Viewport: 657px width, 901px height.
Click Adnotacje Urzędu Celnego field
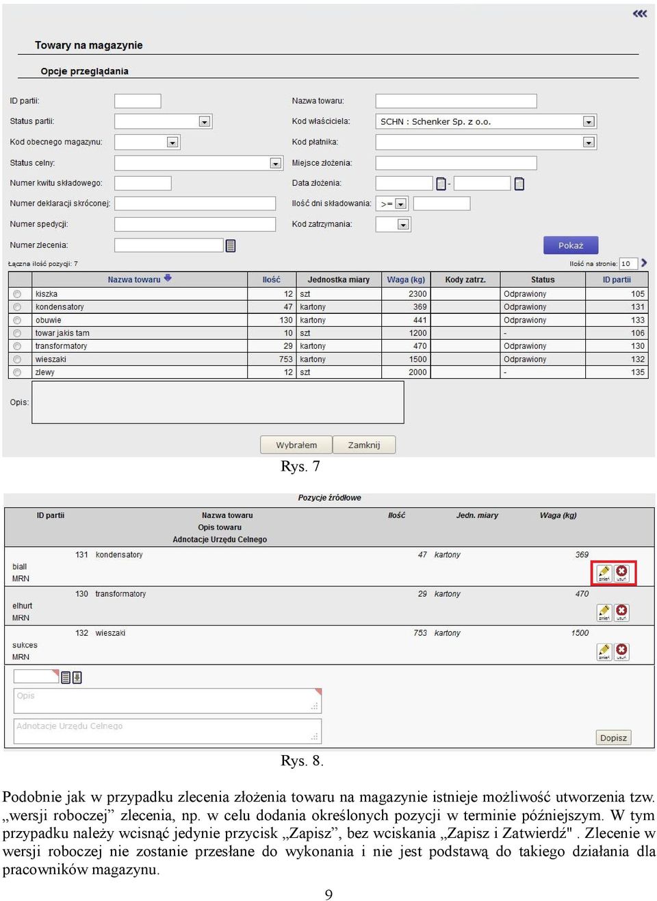point(168,731)
